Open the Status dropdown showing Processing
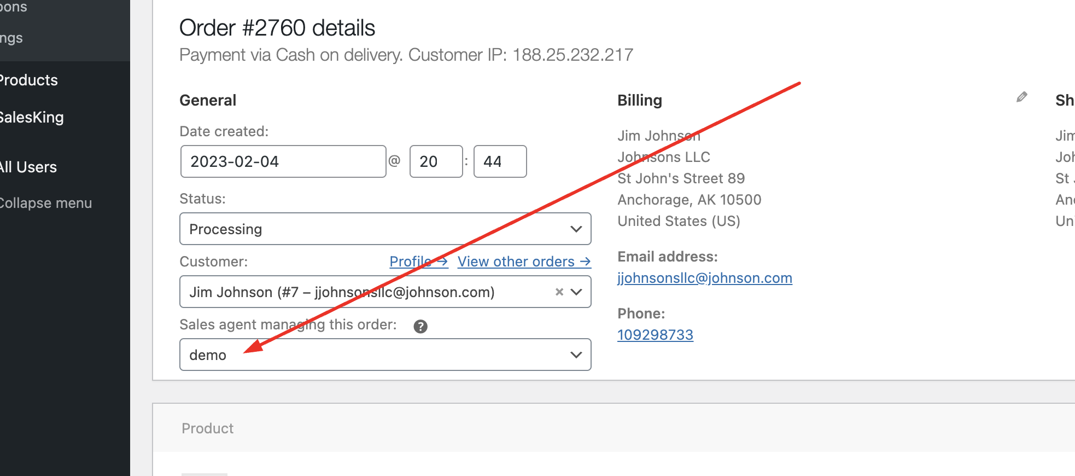 [385, 229]
